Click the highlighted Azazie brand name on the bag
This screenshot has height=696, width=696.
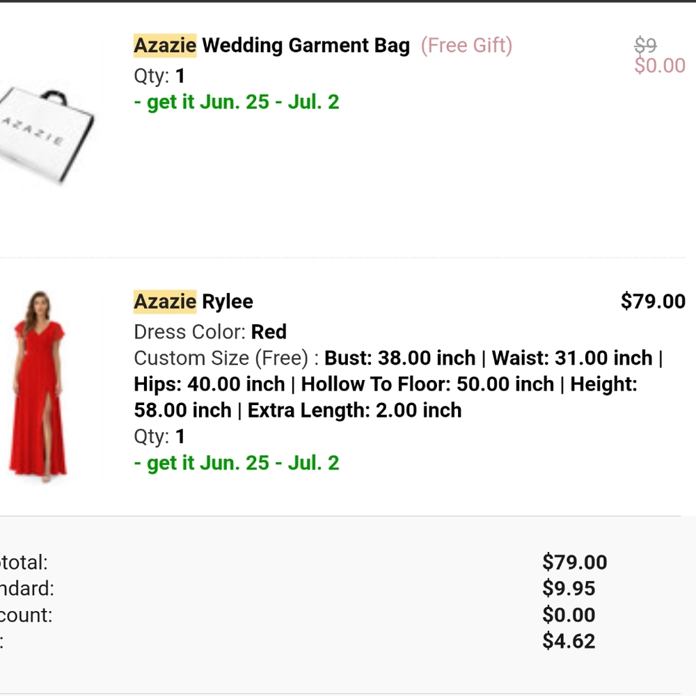[164, 45]
